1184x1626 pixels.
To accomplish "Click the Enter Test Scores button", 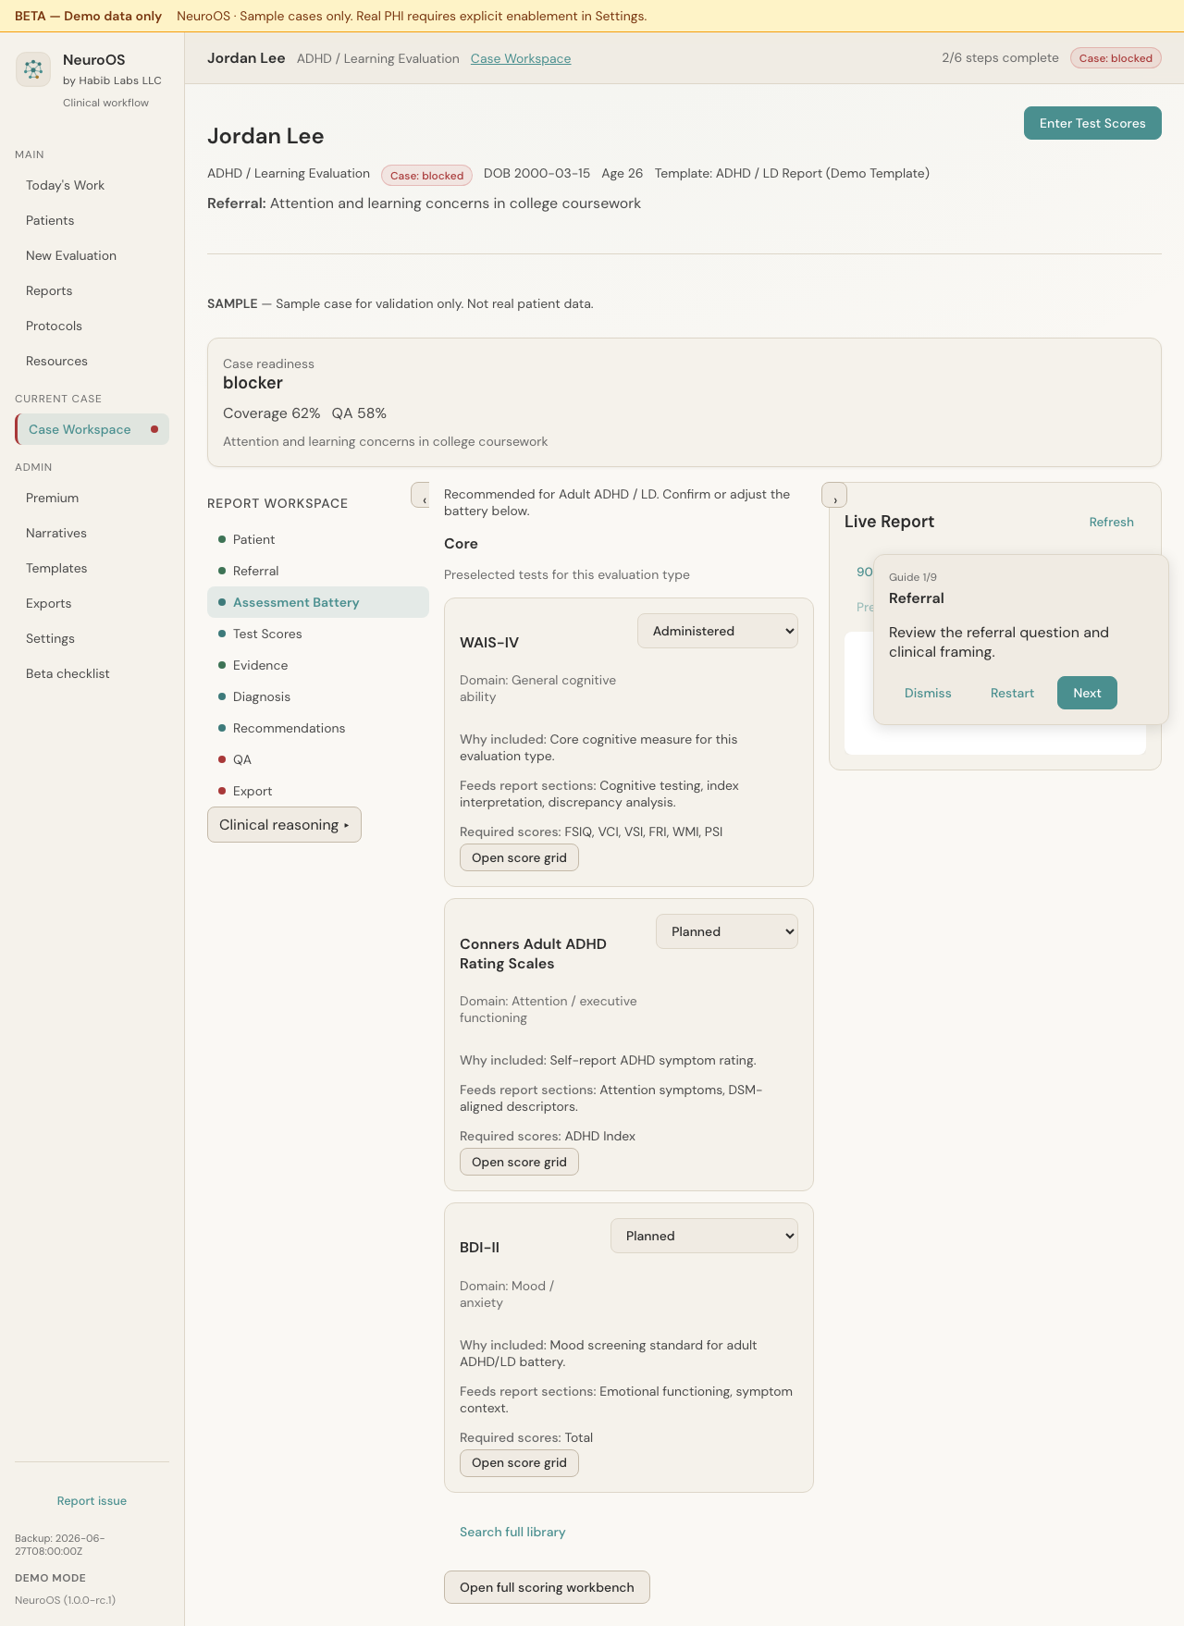I will pyautogui.click(x=1092, y=123).
